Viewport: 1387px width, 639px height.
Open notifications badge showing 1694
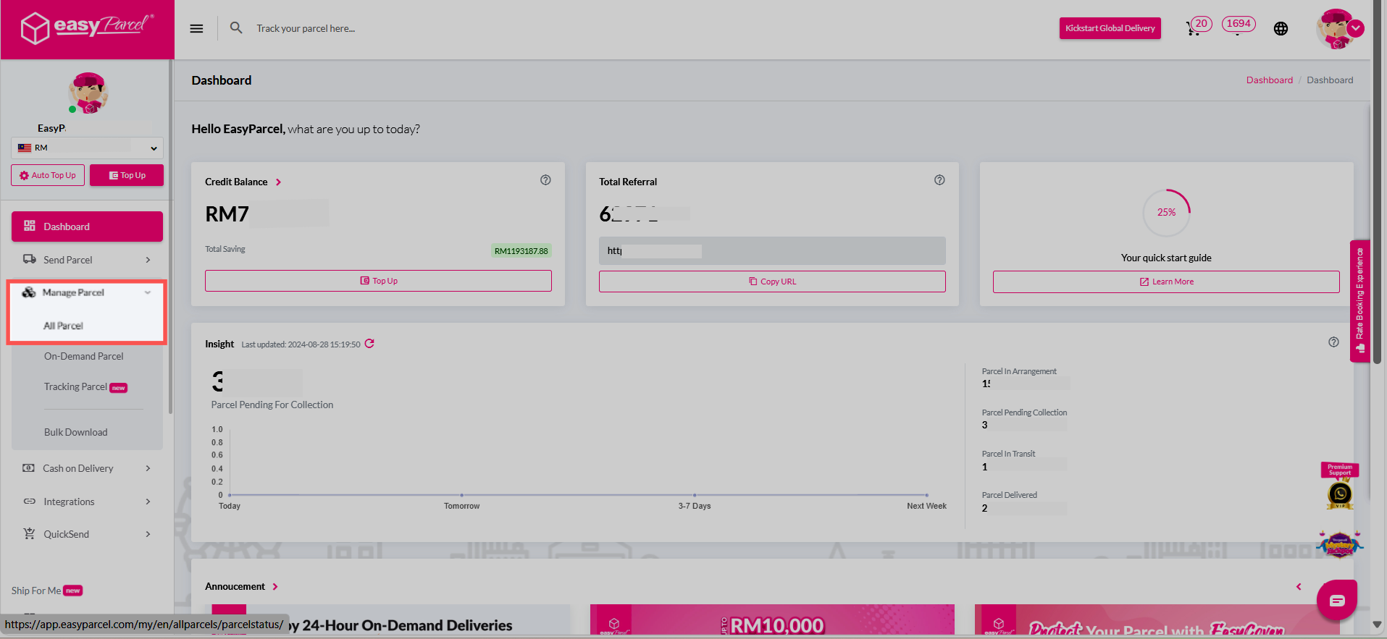click(x=1239, y=24)
